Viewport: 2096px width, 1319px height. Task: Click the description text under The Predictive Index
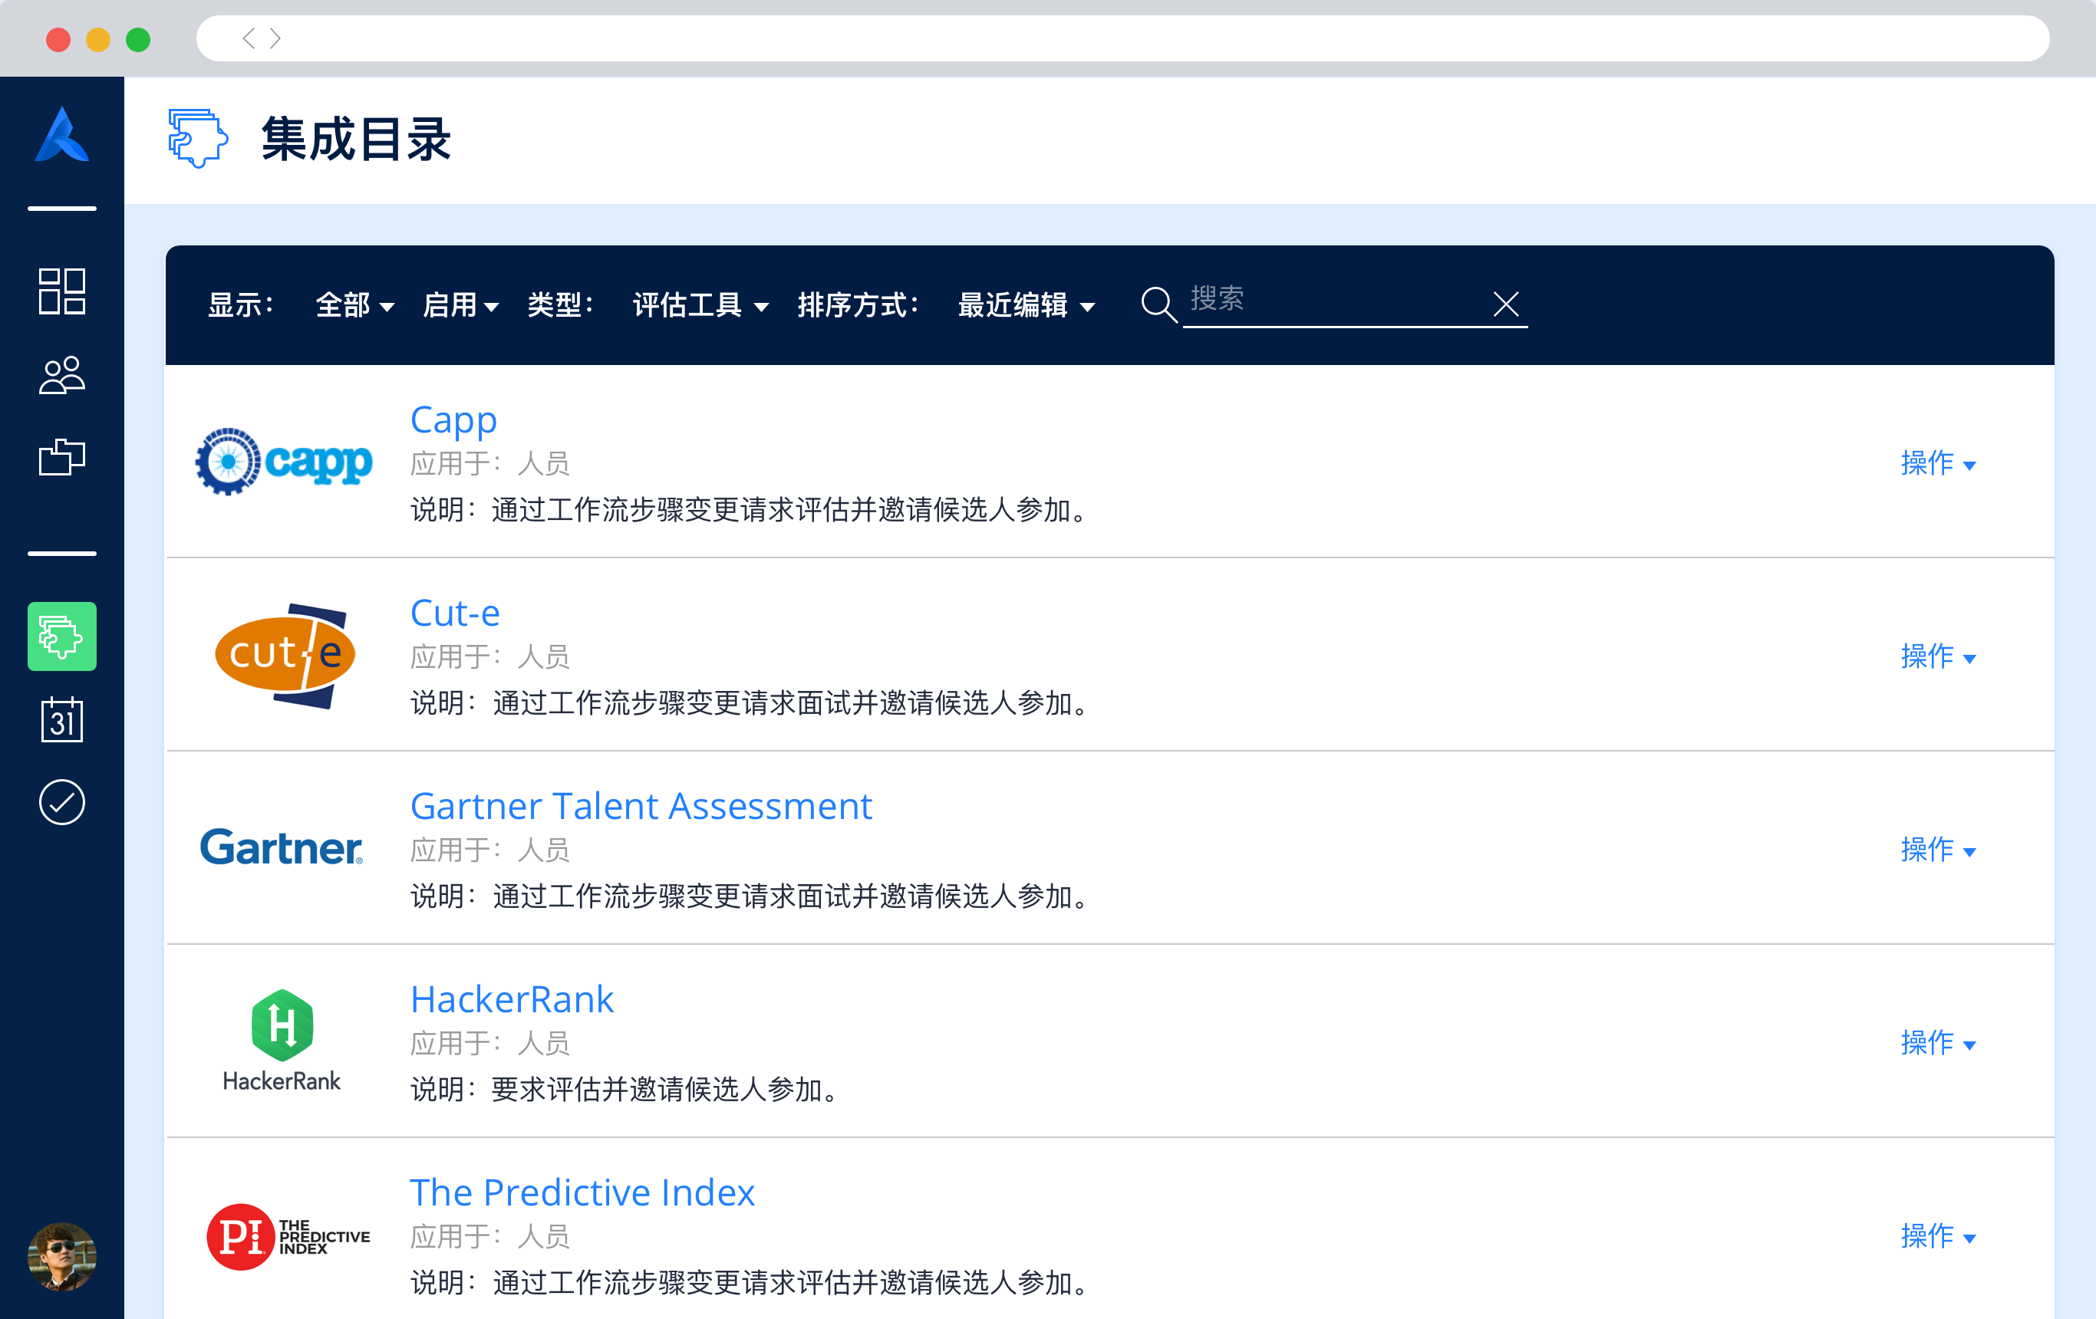tap(750, 1282)
